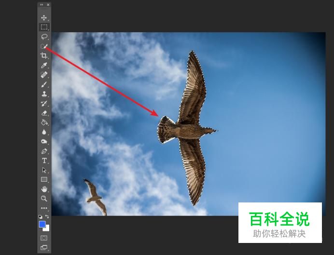Select the Clone Stamp tool

(44, 94)
